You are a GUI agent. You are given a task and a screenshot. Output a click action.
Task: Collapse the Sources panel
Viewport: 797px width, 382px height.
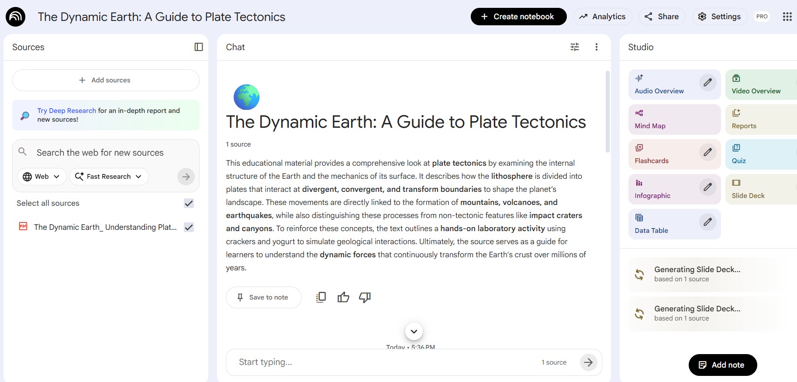pos(199,47)
